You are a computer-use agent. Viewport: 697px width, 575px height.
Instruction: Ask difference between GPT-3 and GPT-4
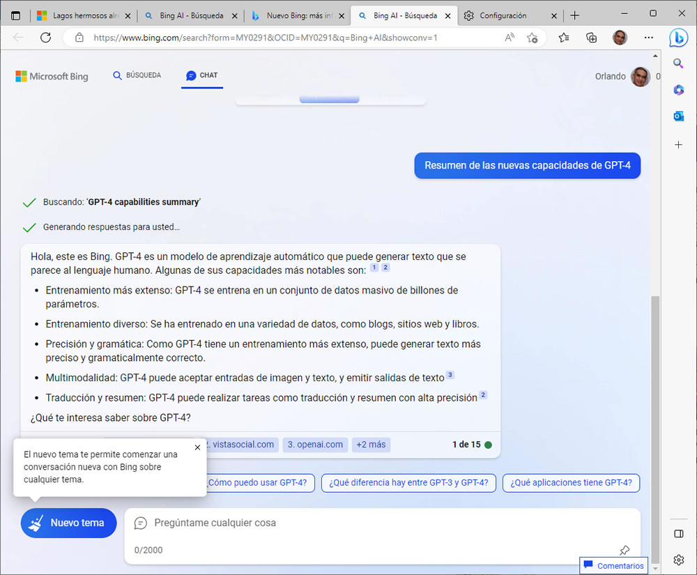pyautogui.click(x=408, y=483)
